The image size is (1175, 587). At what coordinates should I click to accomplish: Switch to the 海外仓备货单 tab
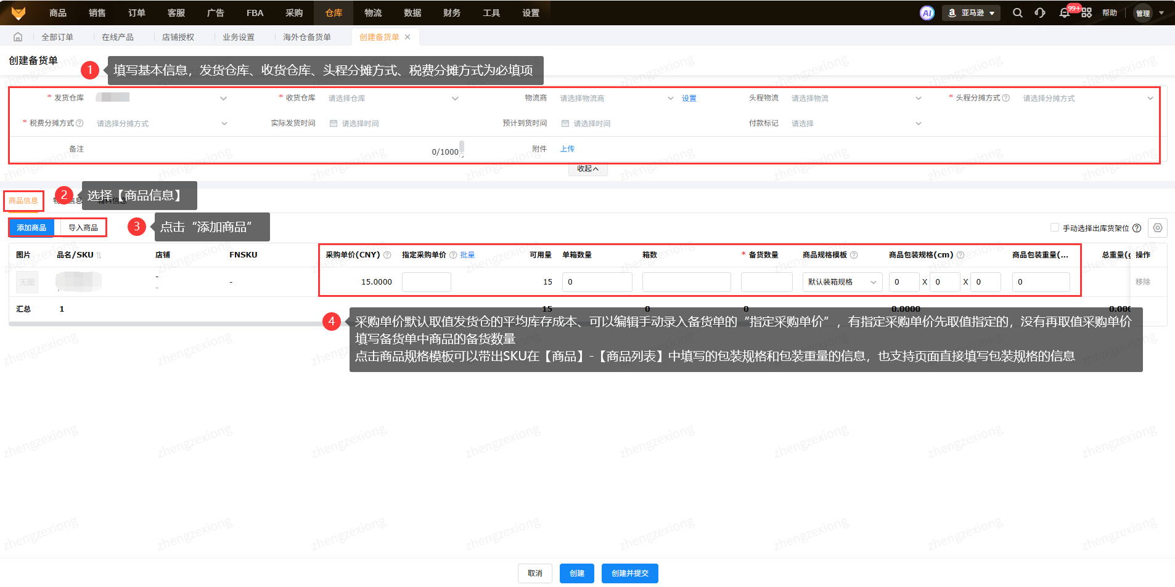(306, 37)
